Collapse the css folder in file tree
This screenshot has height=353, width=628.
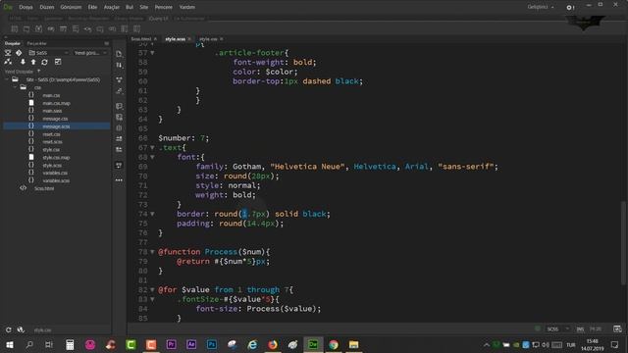(15, 87)
